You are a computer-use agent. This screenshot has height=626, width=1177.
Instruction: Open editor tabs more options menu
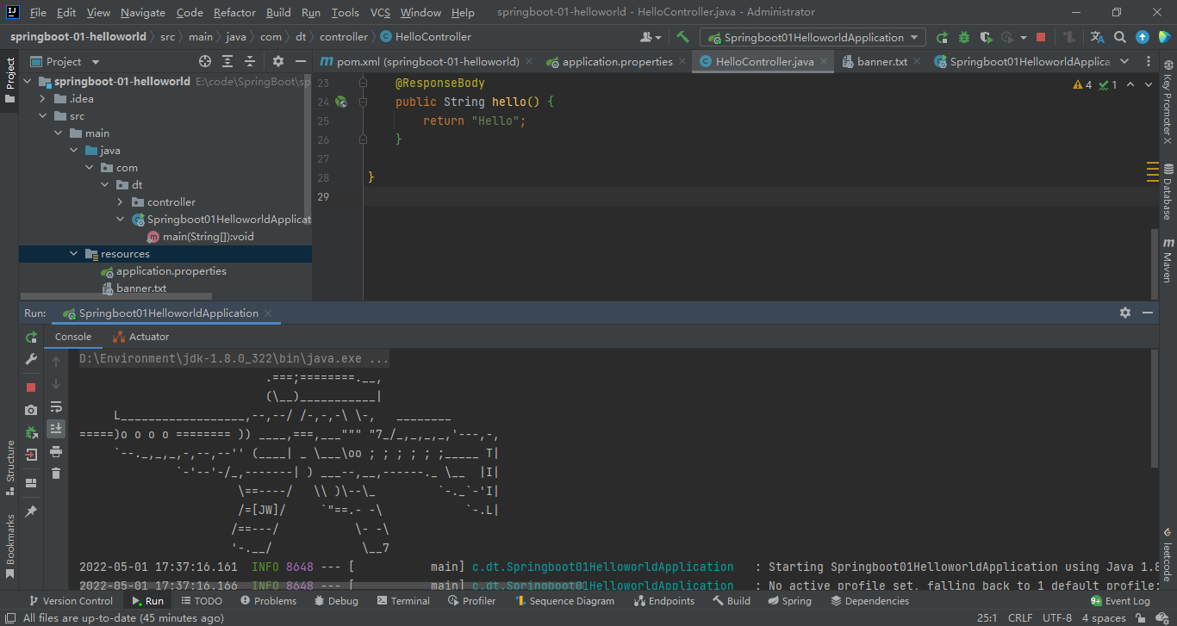[1148, 61]
